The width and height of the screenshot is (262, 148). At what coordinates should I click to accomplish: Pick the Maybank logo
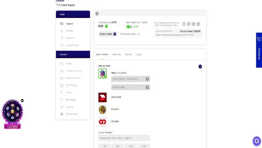pos(102,110)
